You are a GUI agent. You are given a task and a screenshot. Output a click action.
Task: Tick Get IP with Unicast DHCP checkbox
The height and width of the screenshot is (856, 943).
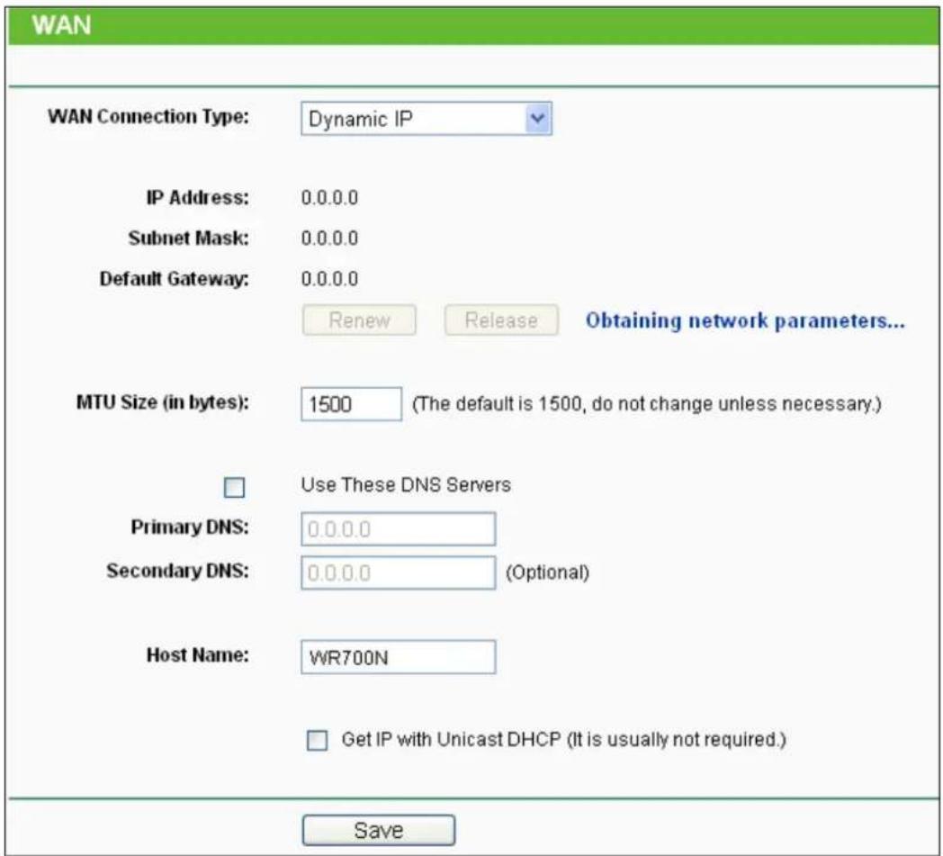click(x=317, y=740)
